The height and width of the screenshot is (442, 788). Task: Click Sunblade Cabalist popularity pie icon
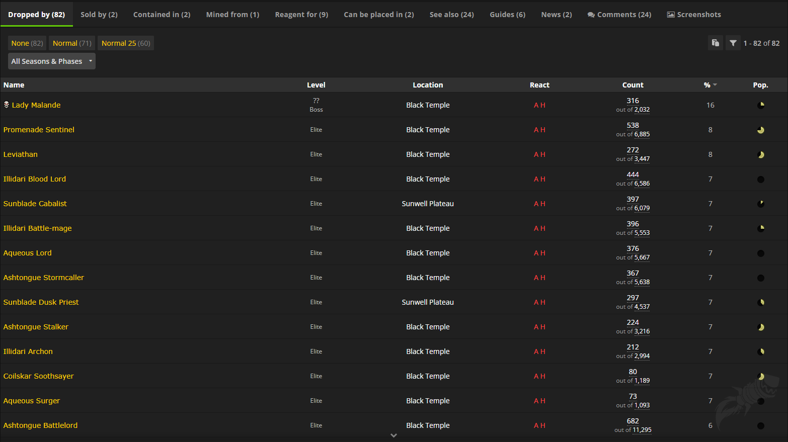coord(761,204)
